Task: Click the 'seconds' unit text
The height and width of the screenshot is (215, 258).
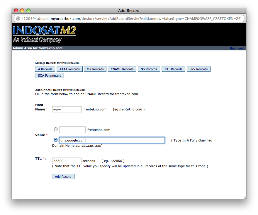Action: tap(89, 161)
